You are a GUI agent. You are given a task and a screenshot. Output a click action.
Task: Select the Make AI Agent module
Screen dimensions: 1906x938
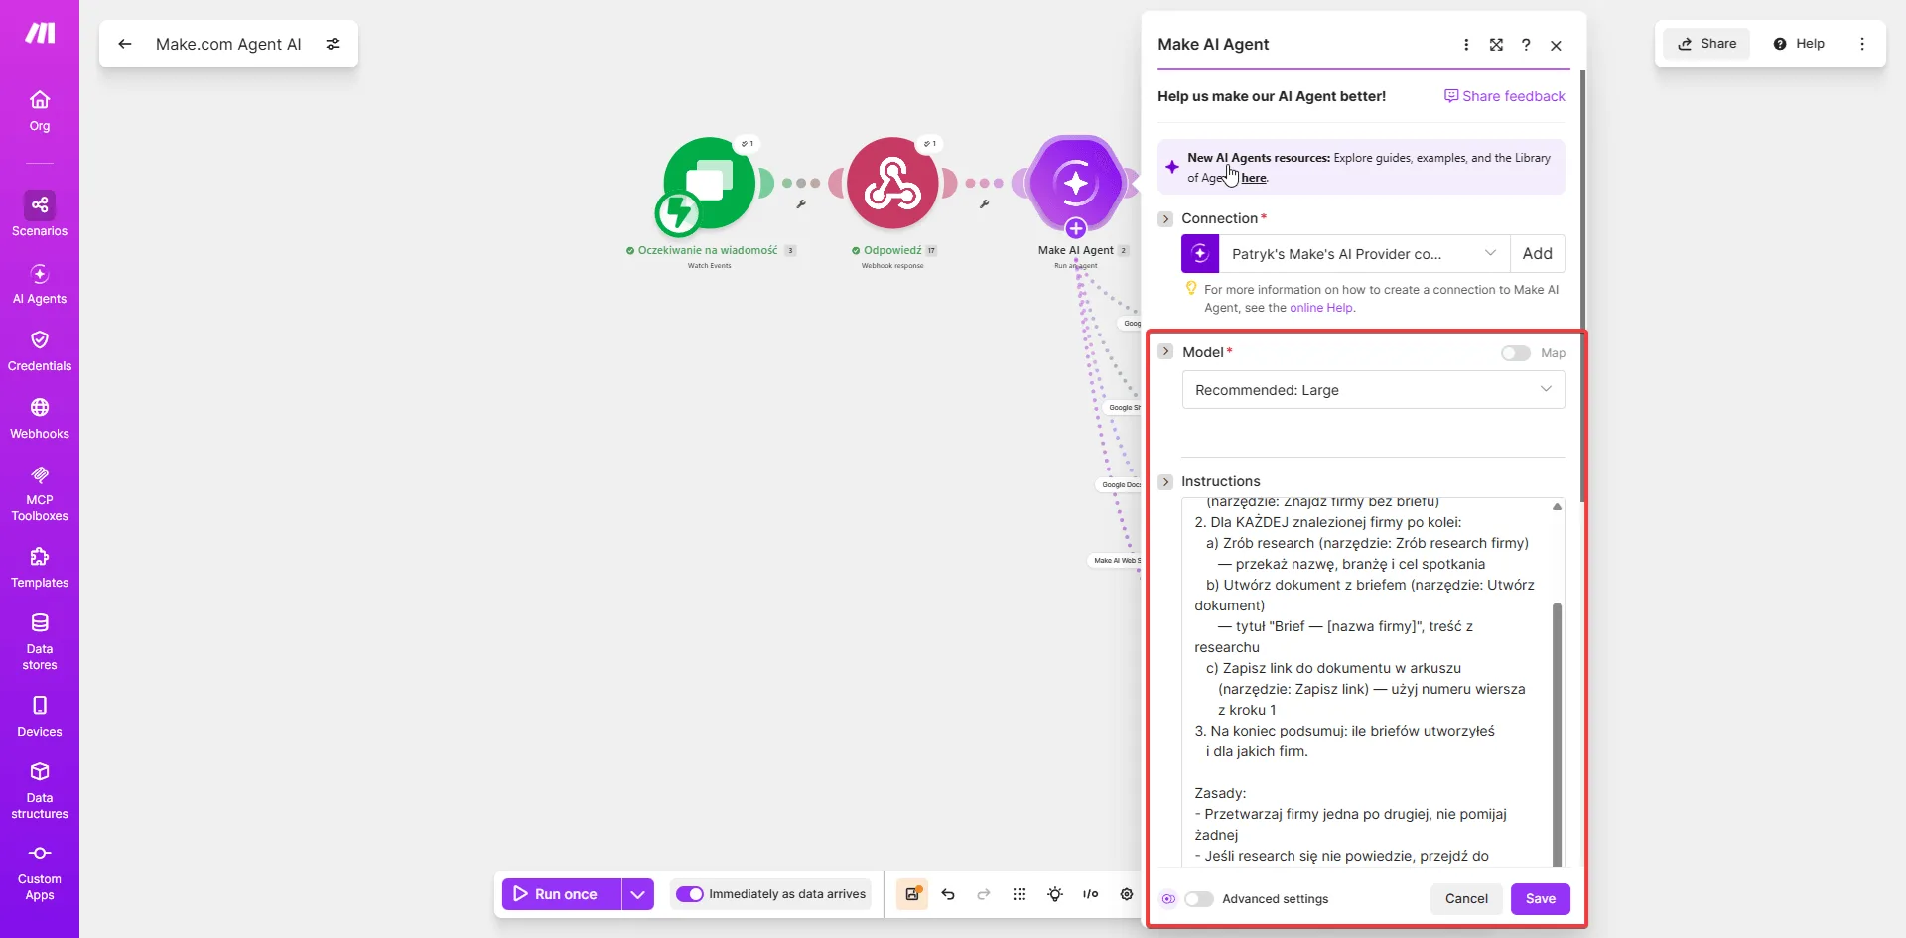1076,184
